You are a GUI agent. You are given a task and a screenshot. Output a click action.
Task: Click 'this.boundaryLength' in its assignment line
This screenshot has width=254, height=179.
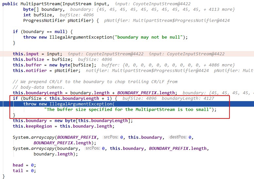[38, 93]
